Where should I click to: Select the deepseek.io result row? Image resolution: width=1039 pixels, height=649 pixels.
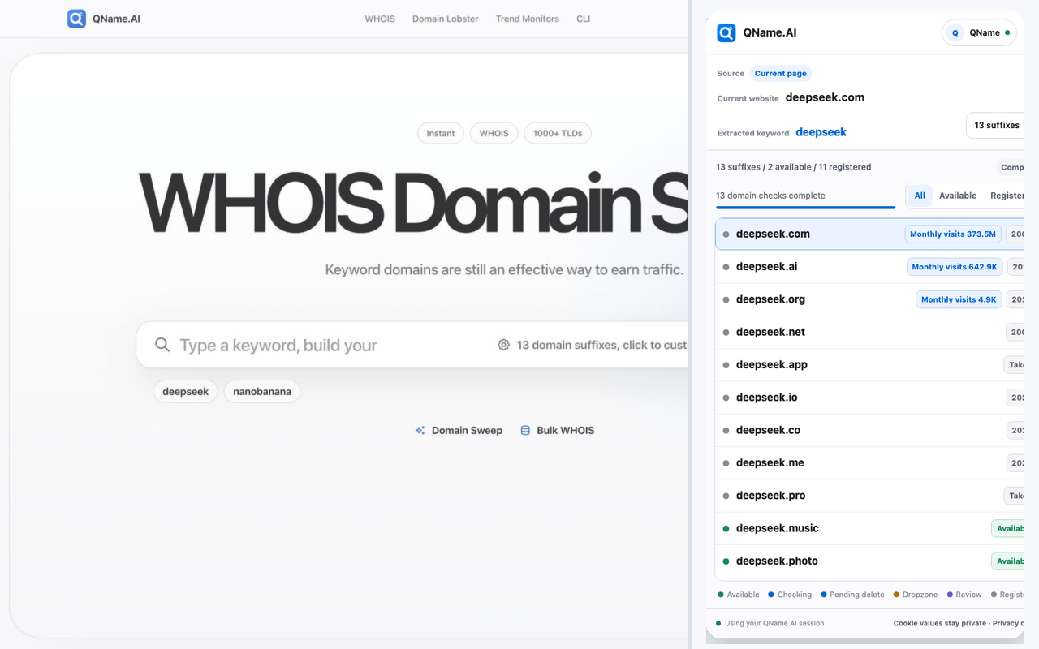coord(869,398)
